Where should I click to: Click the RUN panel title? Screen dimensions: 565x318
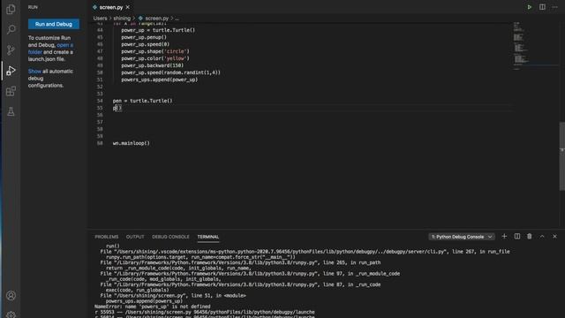(33, 7)
